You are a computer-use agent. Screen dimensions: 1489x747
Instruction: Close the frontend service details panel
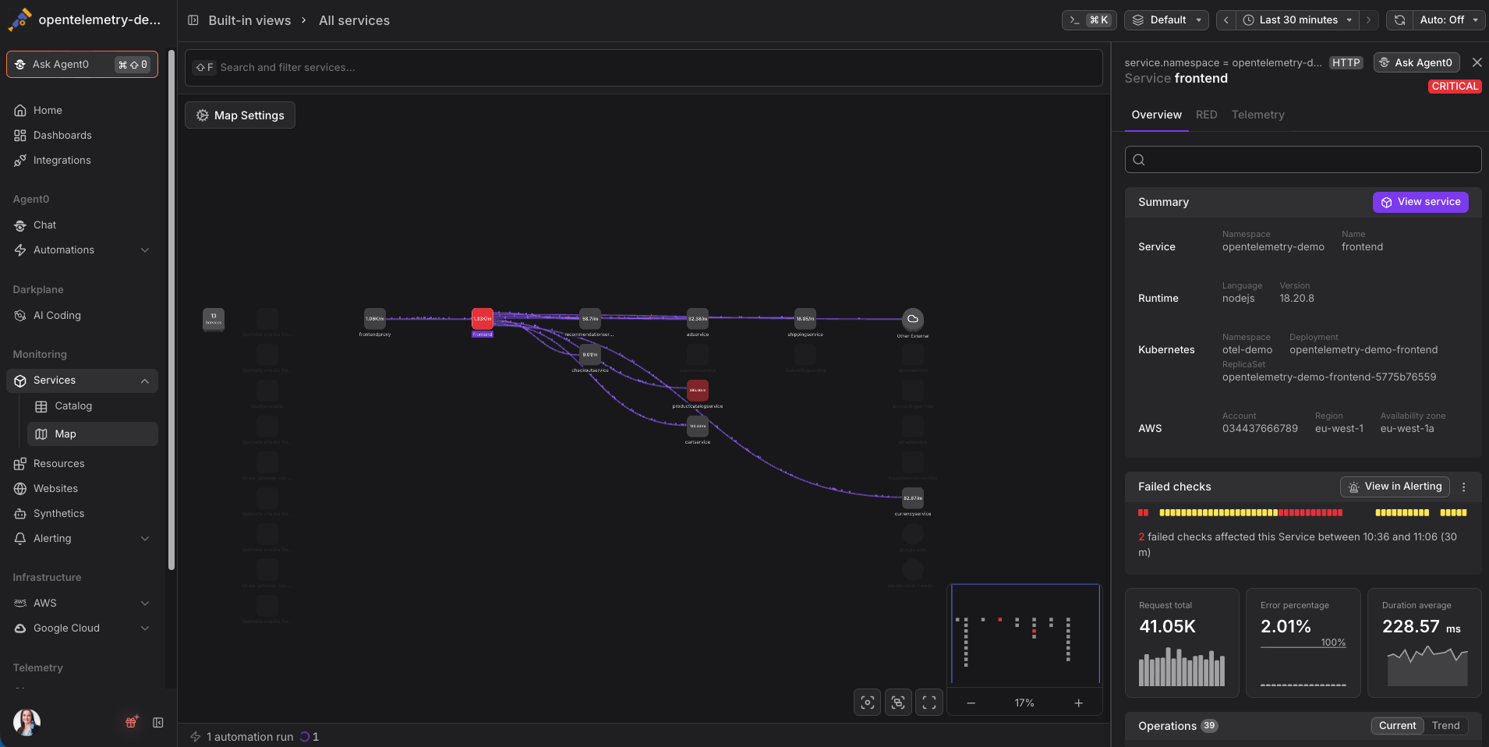1477,62
